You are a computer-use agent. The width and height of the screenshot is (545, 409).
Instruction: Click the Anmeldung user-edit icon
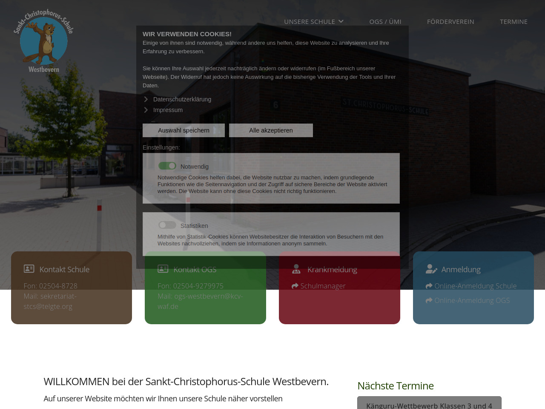pyautogui.click(x=431, y=269)
